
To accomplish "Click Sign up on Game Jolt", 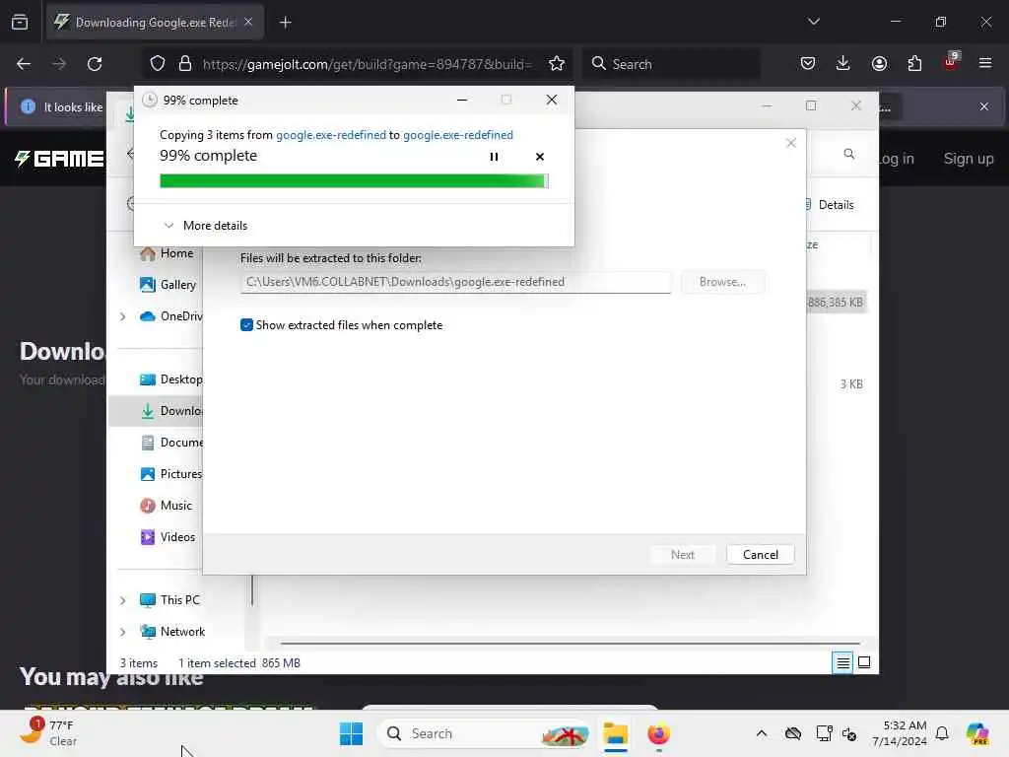I will click(x=969, y=159).
